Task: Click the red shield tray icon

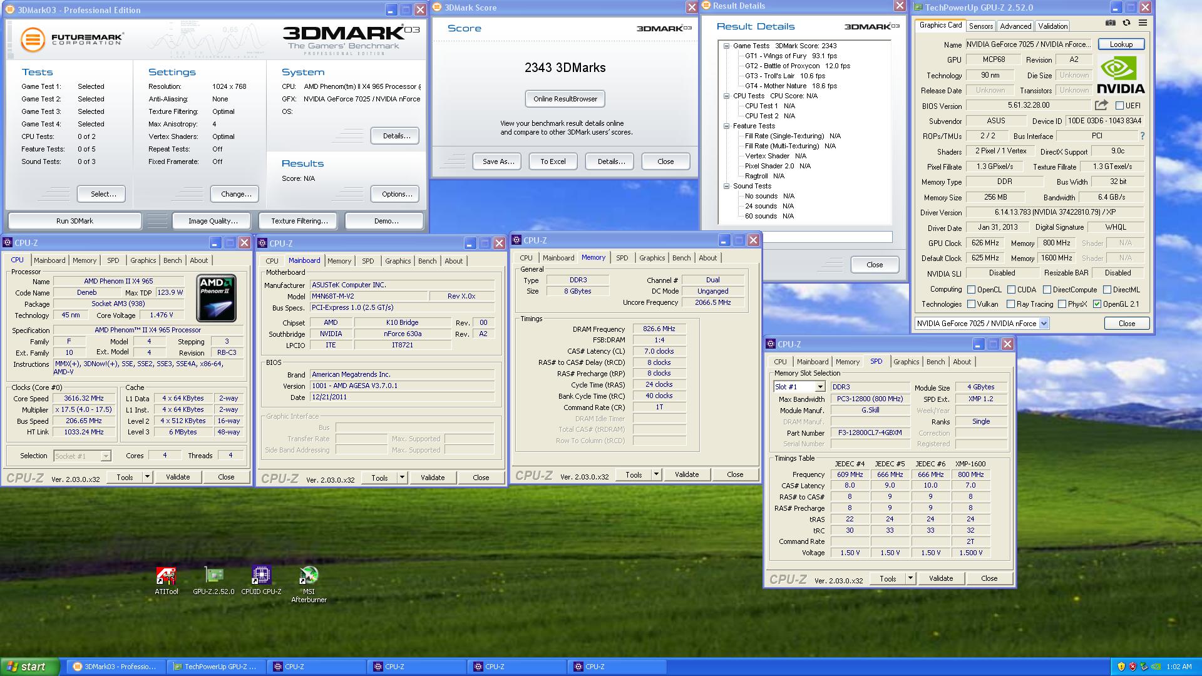Action: 1133,667
